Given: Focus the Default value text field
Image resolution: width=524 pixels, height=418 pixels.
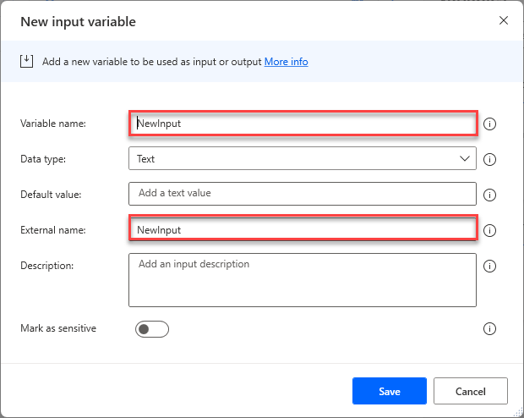Looking at the screenshot, I should 302,194.
